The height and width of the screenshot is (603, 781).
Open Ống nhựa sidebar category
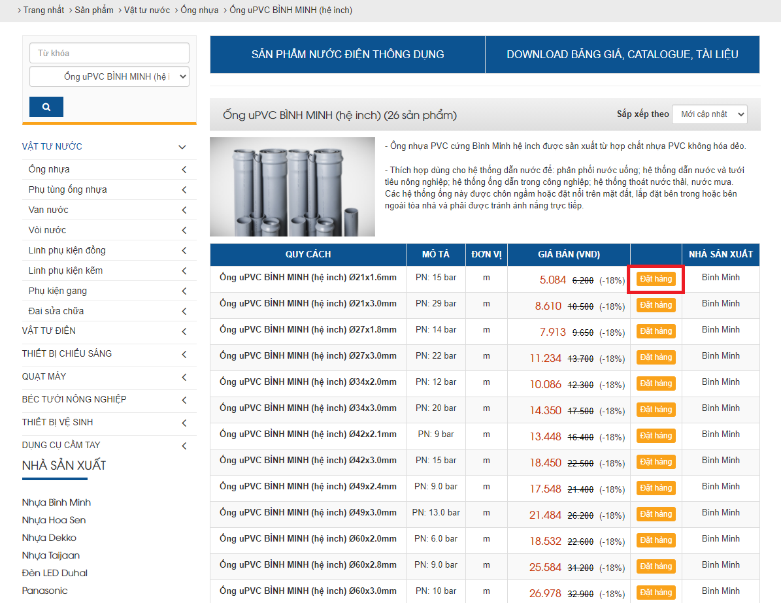[49, 169]
